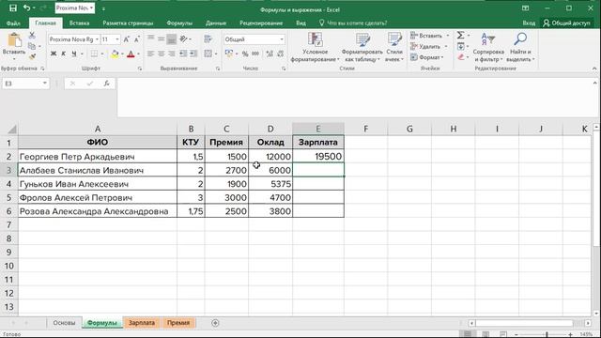This screenshot has height=338, width=601.
Task: Click the Save icon in title bar
Action: 13,8
